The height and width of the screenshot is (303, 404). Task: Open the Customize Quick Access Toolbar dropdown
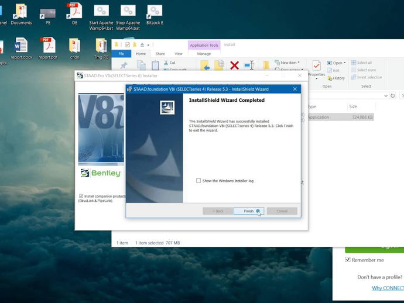pyautogui.click(x=148, y=45)
